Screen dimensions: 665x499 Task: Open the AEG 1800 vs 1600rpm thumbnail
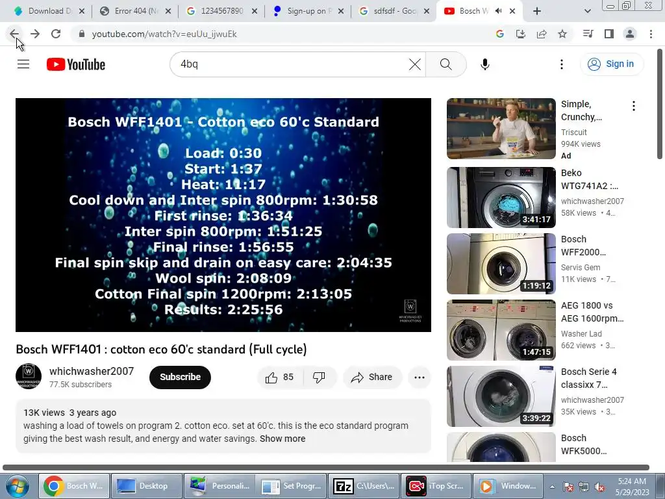click(x=501, y=329)
